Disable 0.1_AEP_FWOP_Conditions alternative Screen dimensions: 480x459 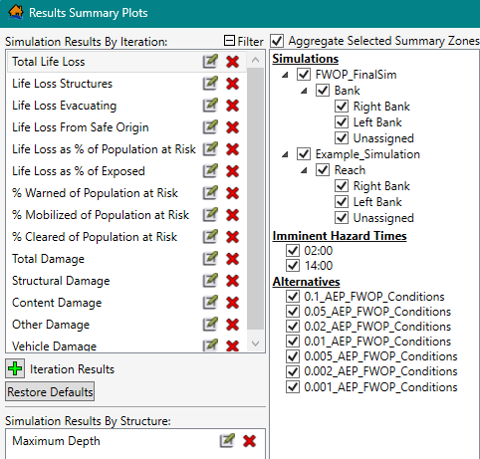pos(293,297)
